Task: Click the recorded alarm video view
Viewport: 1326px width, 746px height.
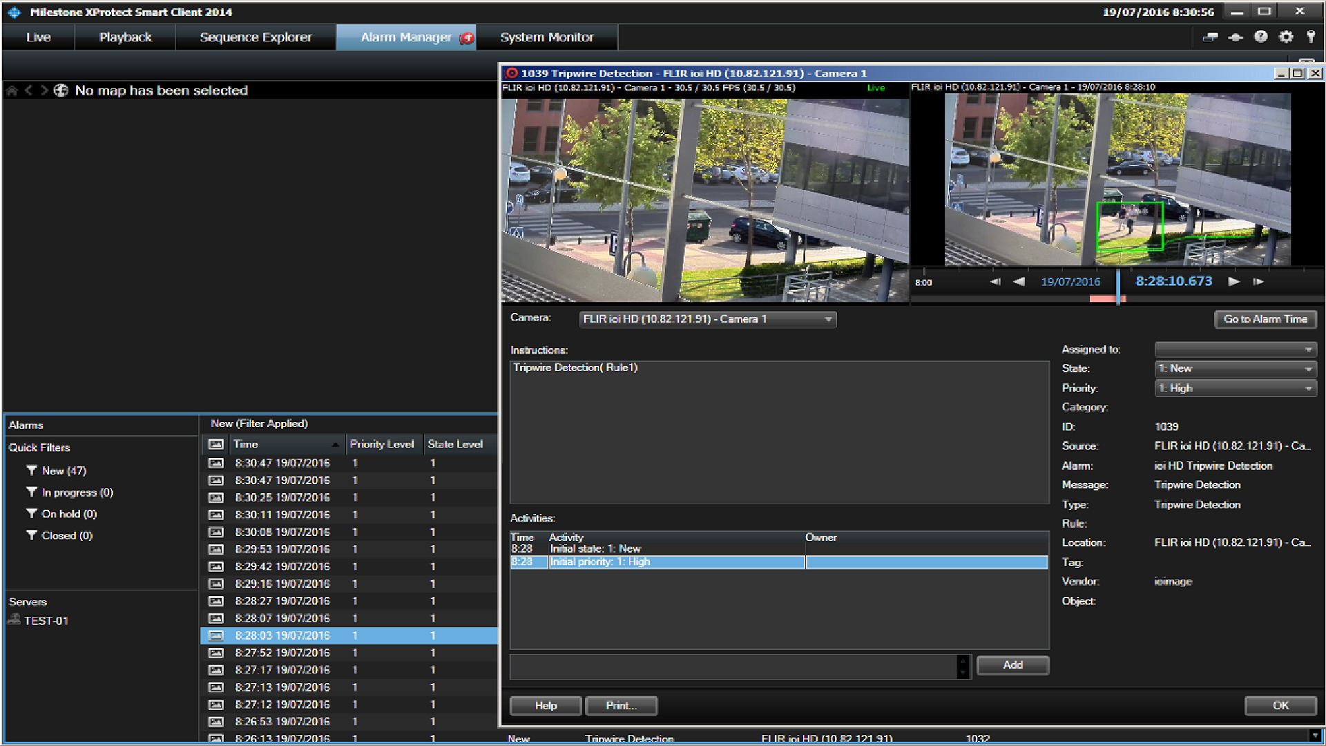Action: click(1117, 180)
